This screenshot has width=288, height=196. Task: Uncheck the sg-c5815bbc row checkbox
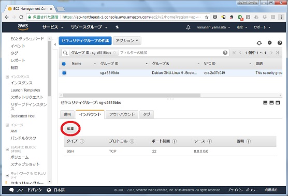(x=64, y=73)
